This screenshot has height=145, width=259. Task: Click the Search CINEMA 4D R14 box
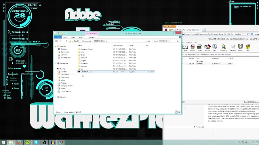click(164, 41)
